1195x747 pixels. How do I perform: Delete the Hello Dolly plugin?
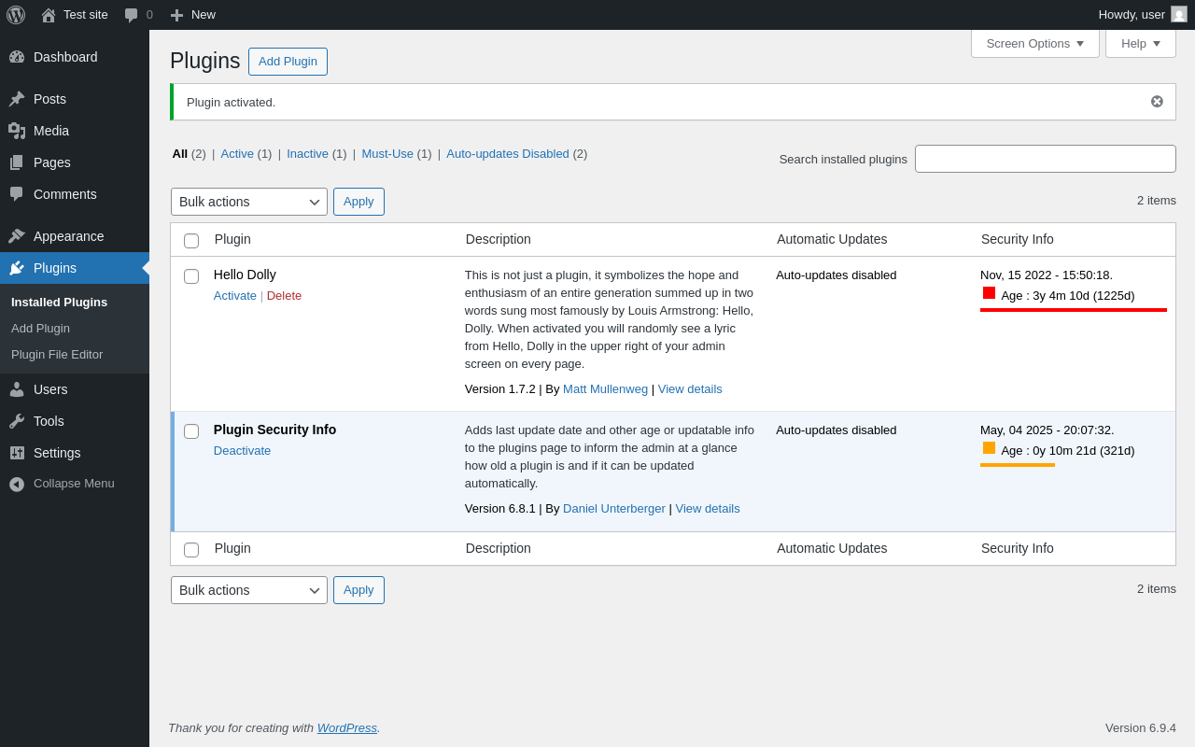pyautogui.click(x=284, y=296)
